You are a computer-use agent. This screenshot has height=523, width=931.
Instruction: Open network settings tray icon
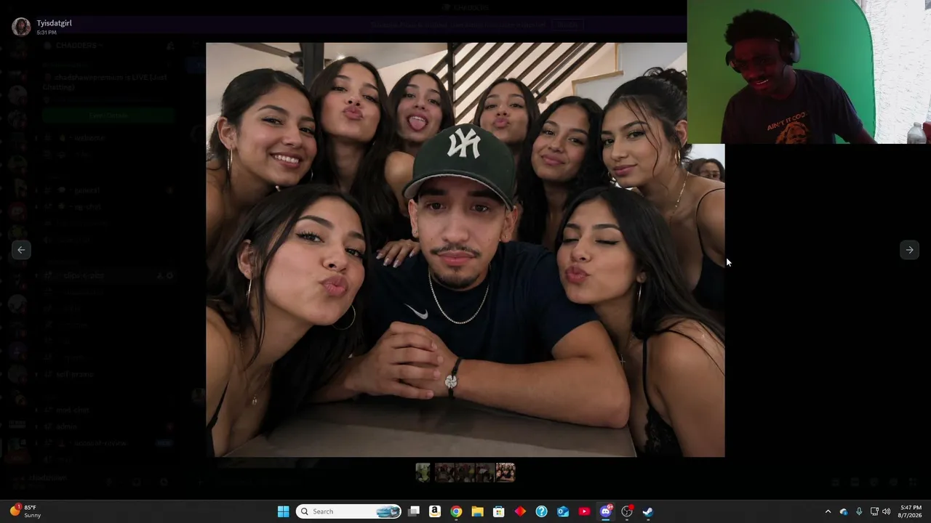tap(874, 511)
